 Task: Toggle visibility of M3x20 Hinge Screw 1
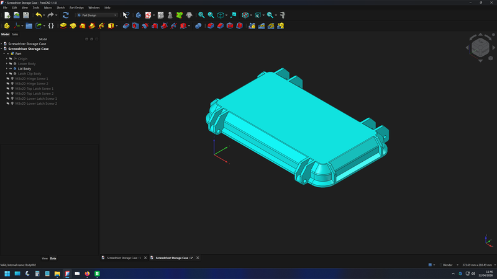point(8,79)
